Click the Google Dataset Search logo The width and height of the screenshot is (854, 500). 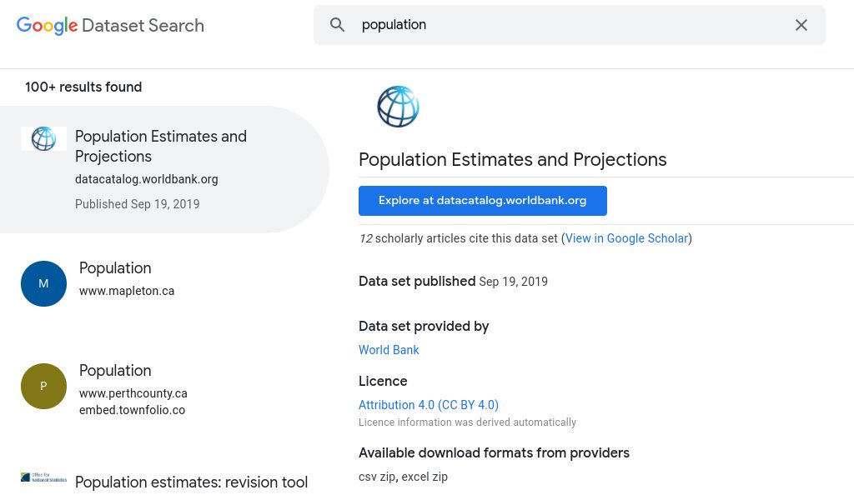(x=110, y=25)
